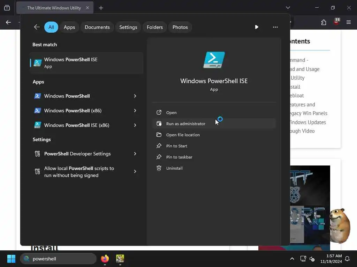Click the Allow local scripts tools icon
The image size is (357, 267).
point(37,171)
